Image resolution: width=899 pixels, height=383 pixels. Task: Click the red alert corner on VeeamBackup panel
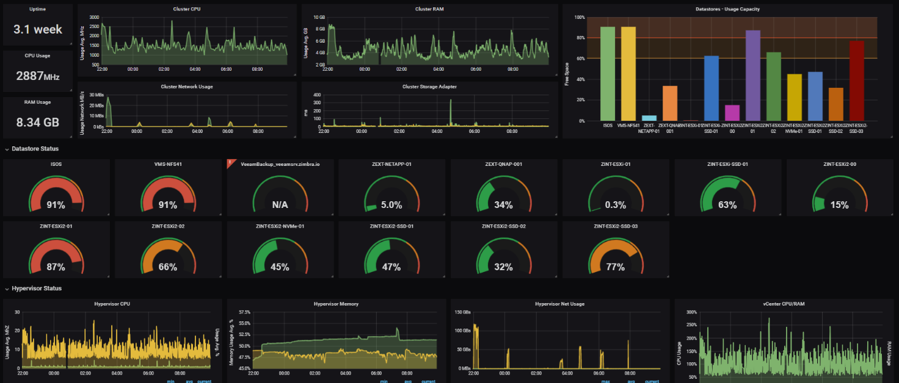point(230,163)
